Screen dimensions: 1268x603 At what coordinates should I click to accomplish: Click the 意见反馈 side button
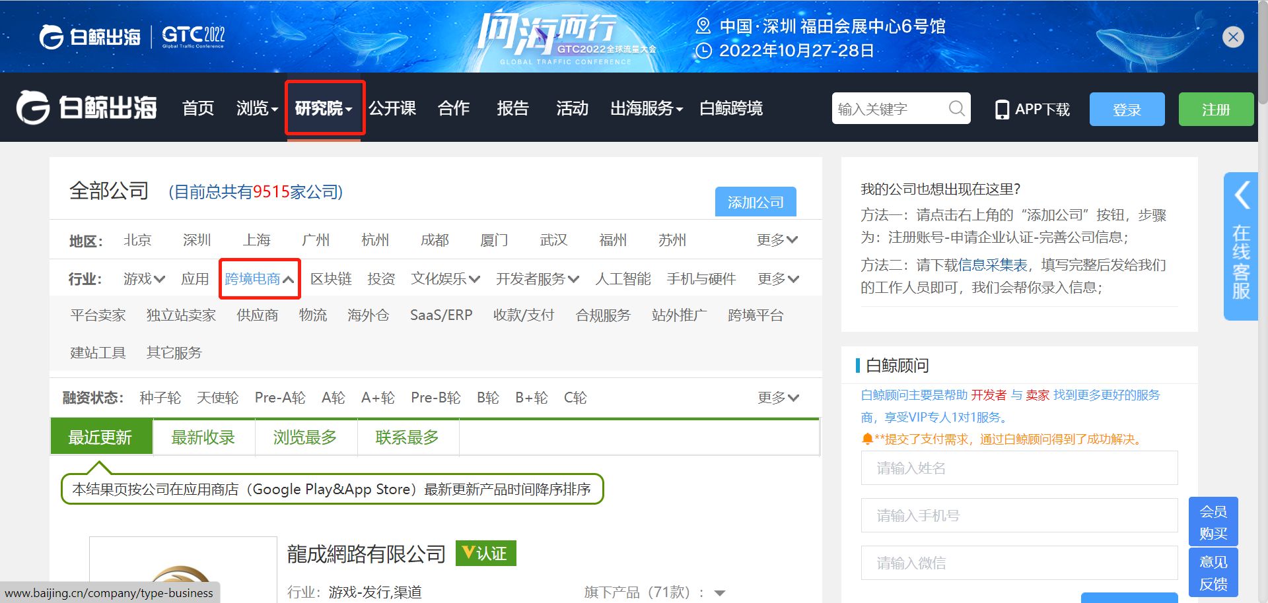coord(1213,573)
